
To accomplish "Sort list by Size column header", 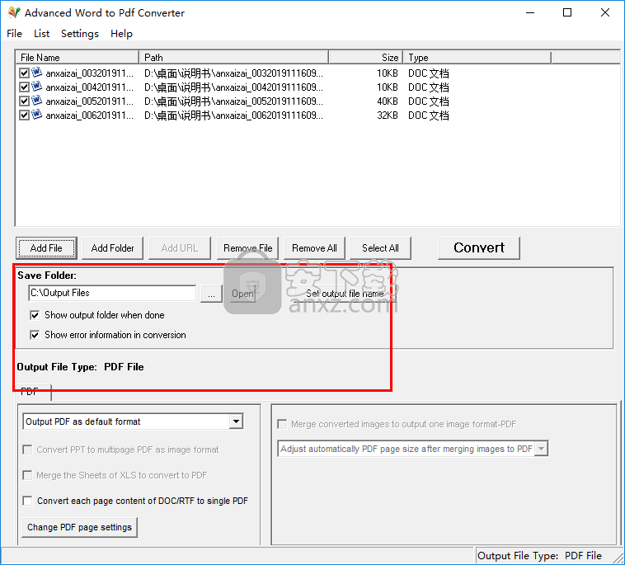I will pos(365,58).
